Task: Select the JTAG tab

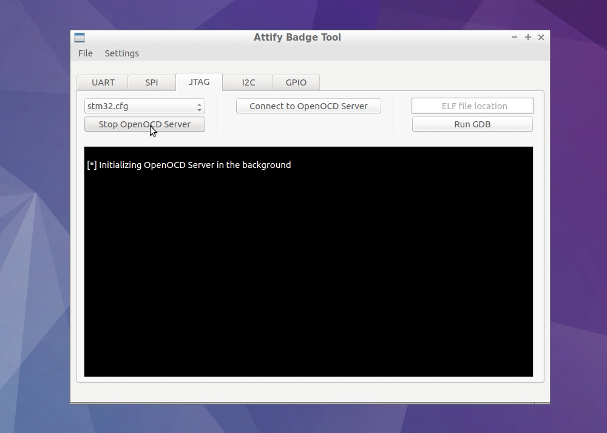Action: tap(198, 82)
